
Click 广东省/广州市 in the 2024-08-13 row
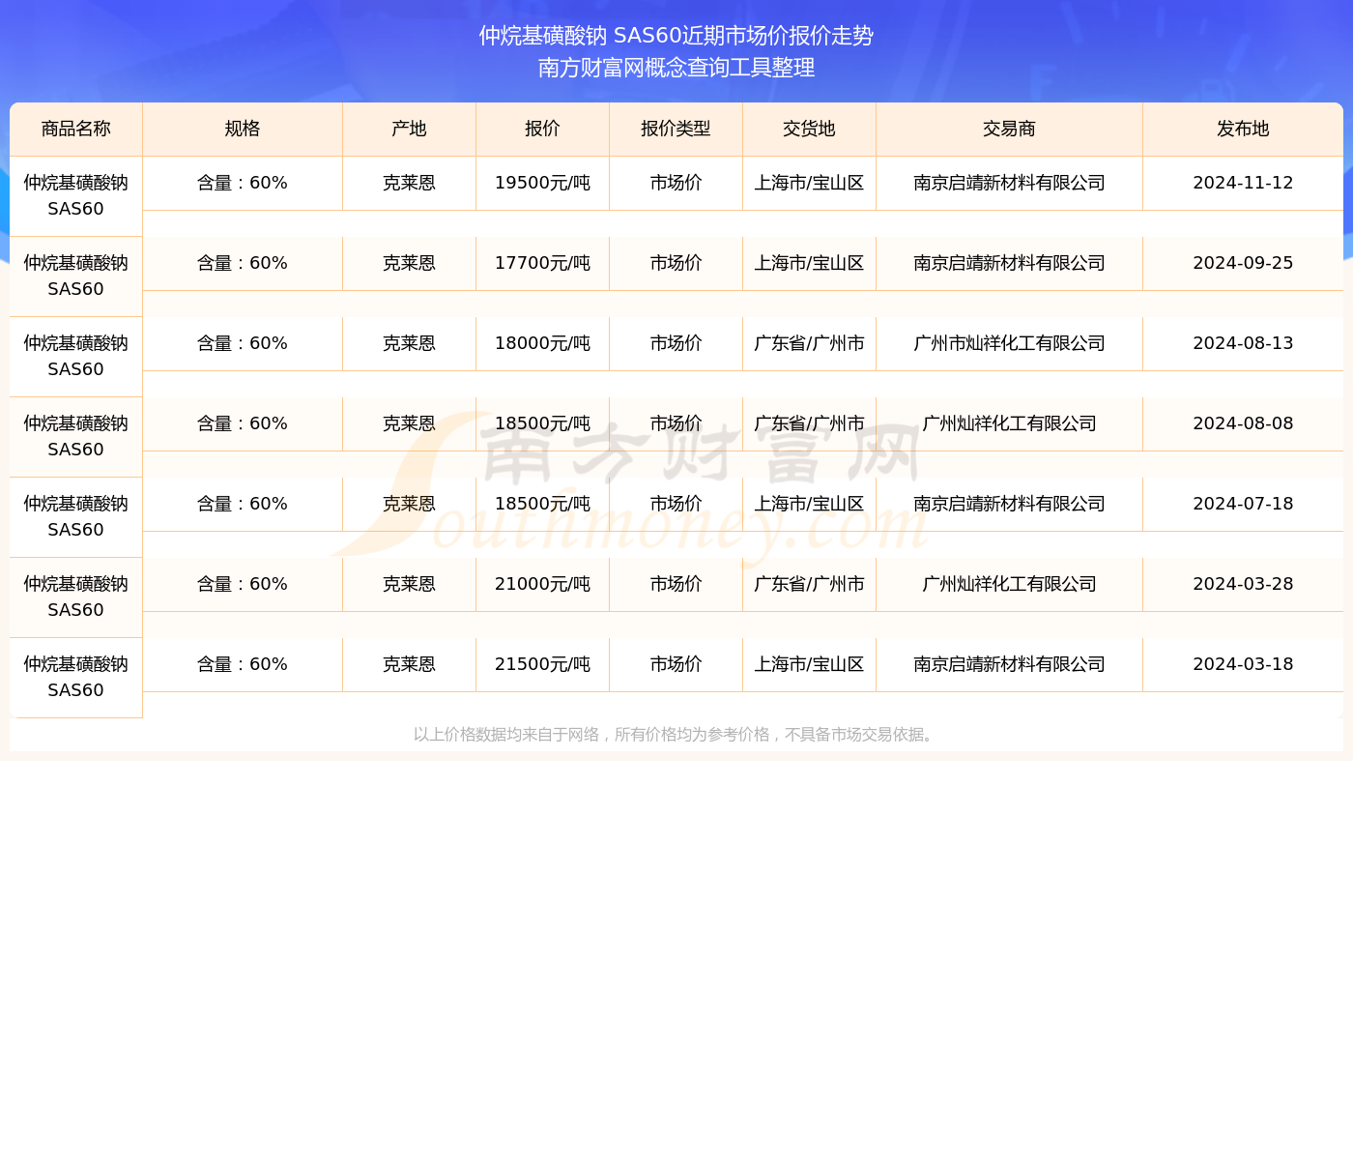[x=810, y=344]
